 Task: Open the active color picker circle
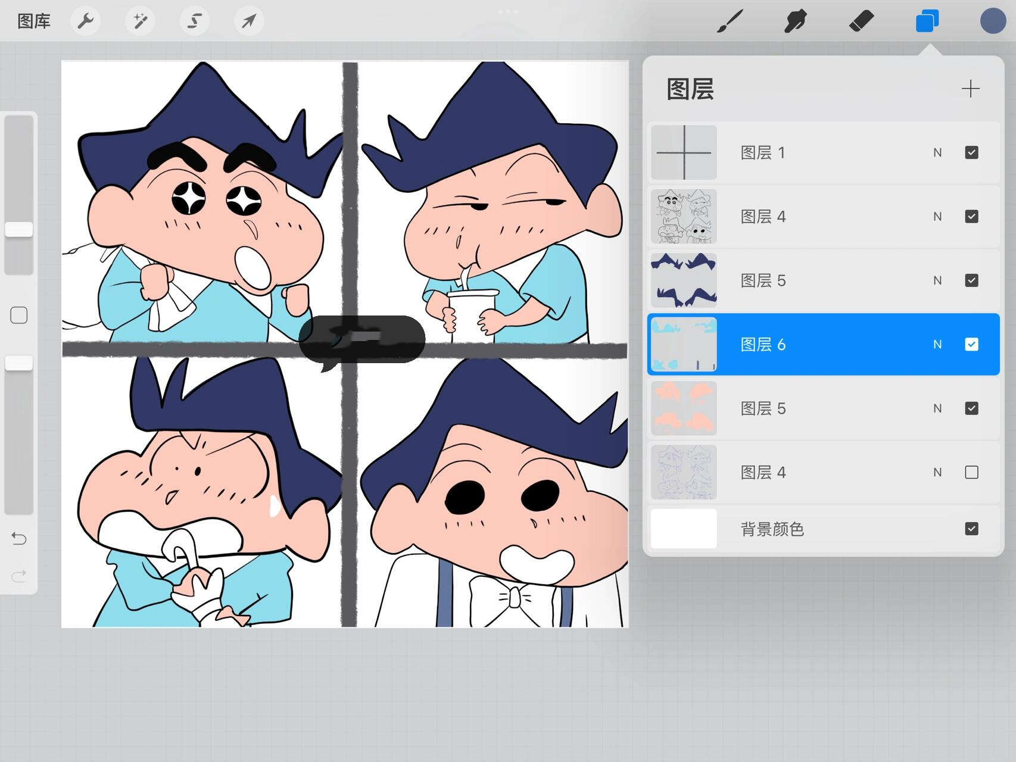click(993, 21)
